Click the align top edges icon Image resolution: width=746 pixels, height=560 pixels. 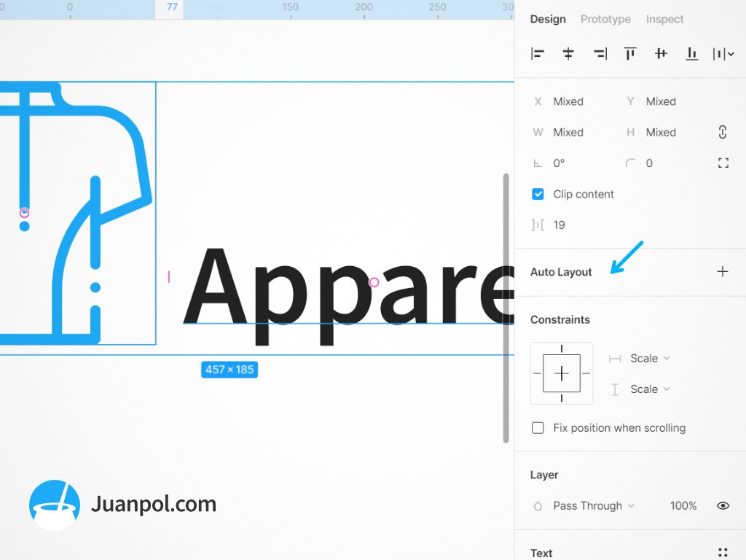(x=630, y=53)
